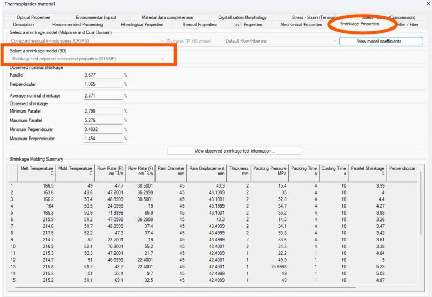The height and width of the screenshot is (297, 432).
Task: Click the Melt Temperature column header
Action: pyautogui.click(x=36, y=171)
